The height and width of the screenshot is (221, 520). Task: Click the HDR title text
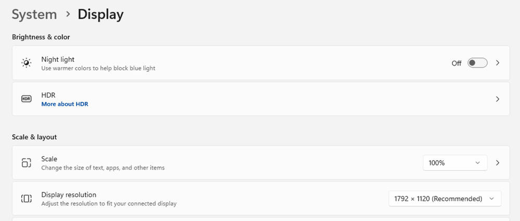pos(48,95)
